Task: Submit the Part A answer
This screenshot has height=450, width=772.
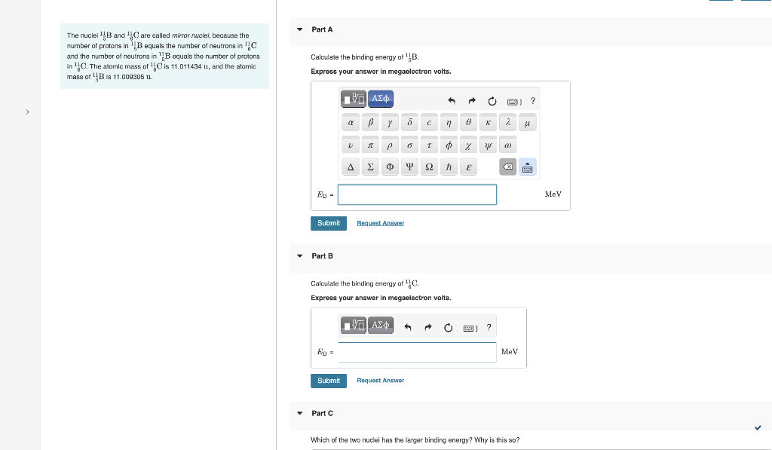Action: click(x=329, y=224)
